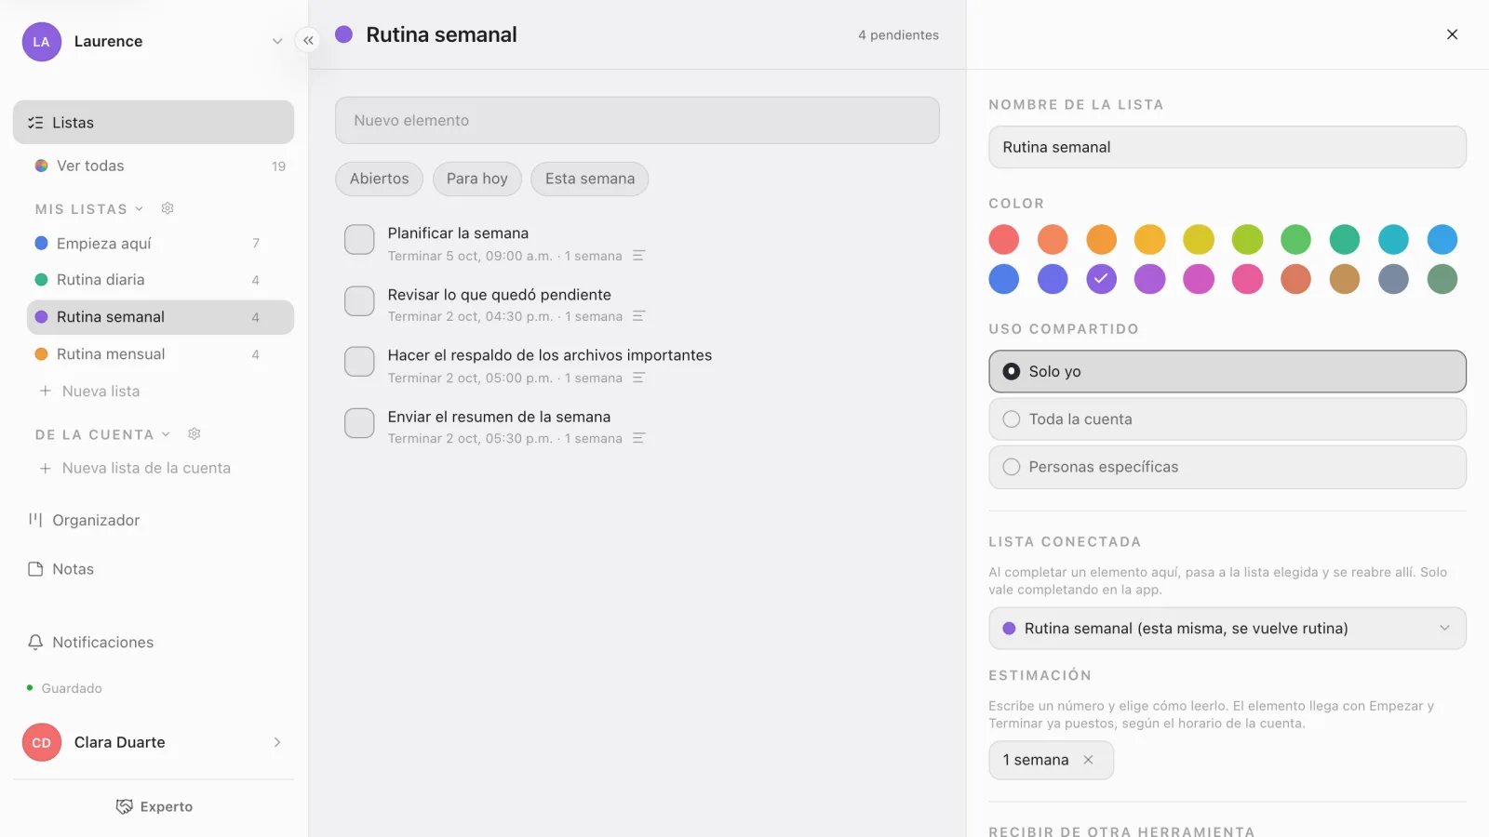1489x837 pixels.
Task: Open the Laurence account dropdown chevron
Action: coord(276,41)
